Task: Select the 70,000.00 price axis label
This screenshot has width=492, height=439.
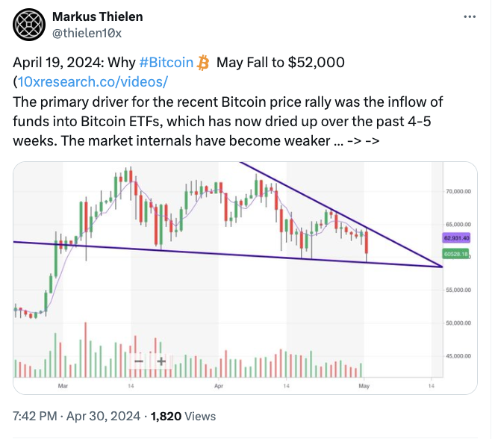Action: (x=458, y=192)
